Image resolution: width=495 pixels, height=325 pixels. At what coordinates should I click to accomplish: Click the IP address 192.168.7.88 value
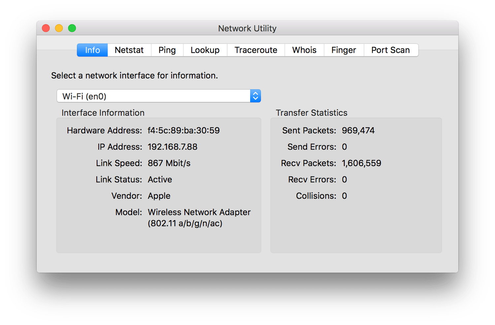coord(172,147)
